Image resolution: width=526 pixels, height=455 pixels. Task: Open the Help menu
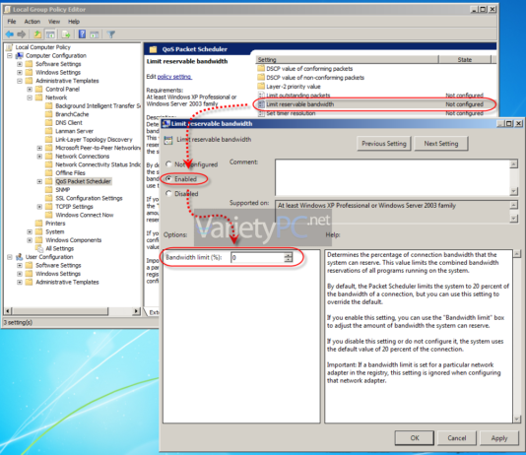point(74,22)
